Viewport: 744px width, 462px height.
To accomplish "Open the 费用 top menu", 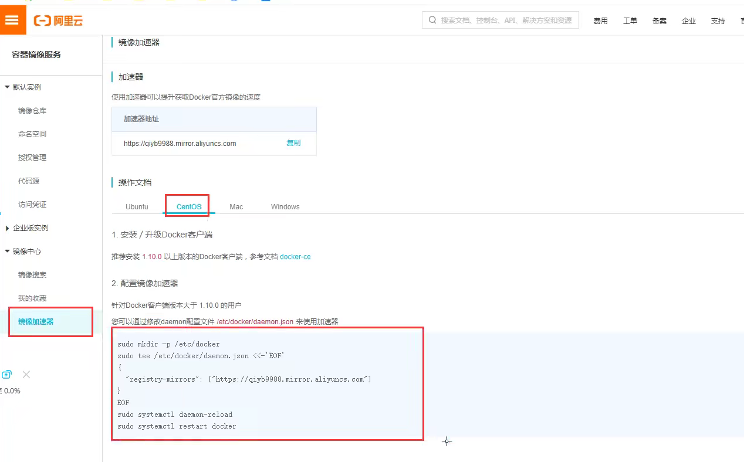I will 600,21.
